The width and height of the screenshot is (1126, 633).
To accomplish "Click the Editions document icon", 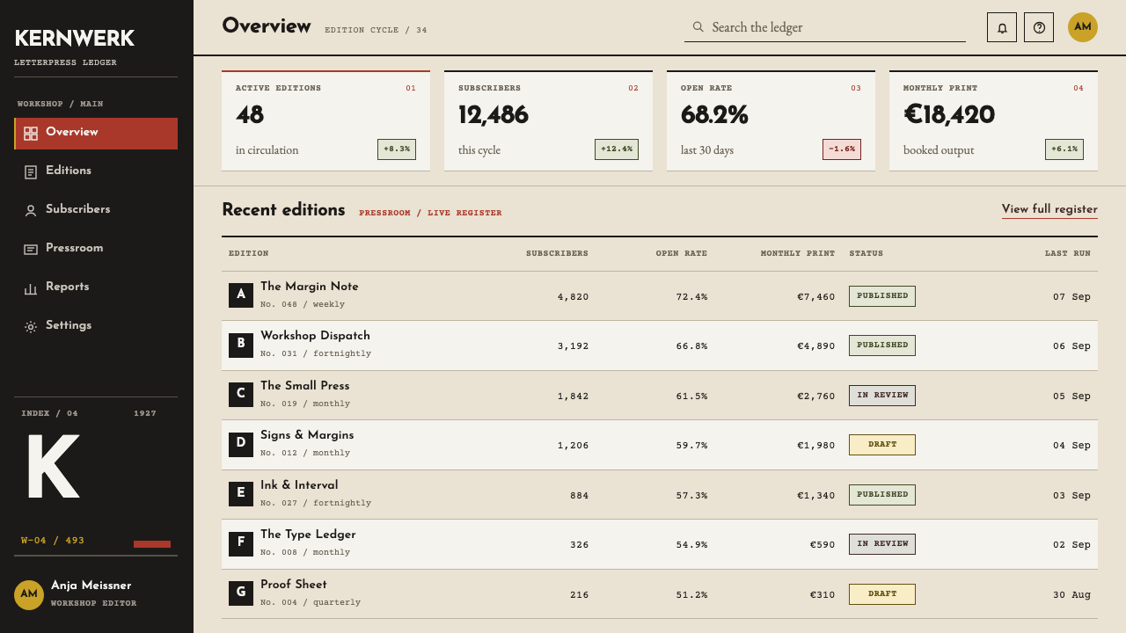I will click(31, 172).
